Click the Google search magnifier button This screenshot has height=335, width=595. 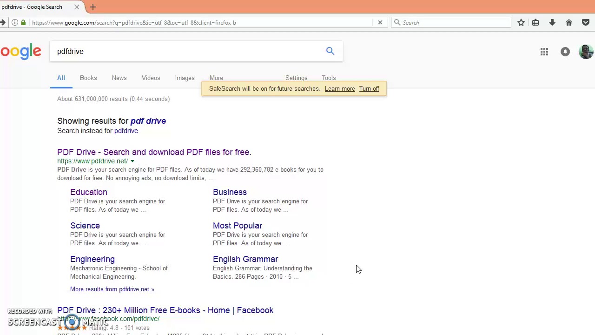pyautogui.click(x=330, y=51)
